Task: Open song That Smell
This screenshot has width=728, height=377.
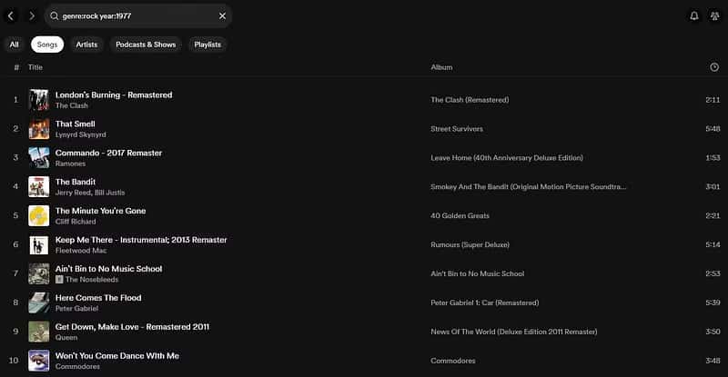Action: (76, 124)
